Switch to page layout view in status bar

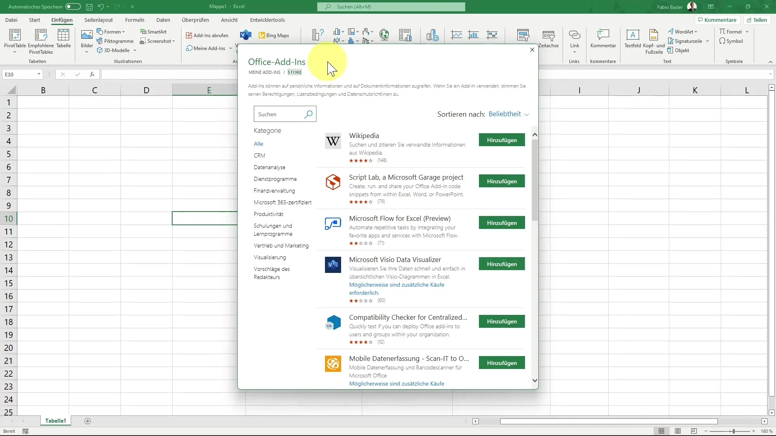[678, 431]
